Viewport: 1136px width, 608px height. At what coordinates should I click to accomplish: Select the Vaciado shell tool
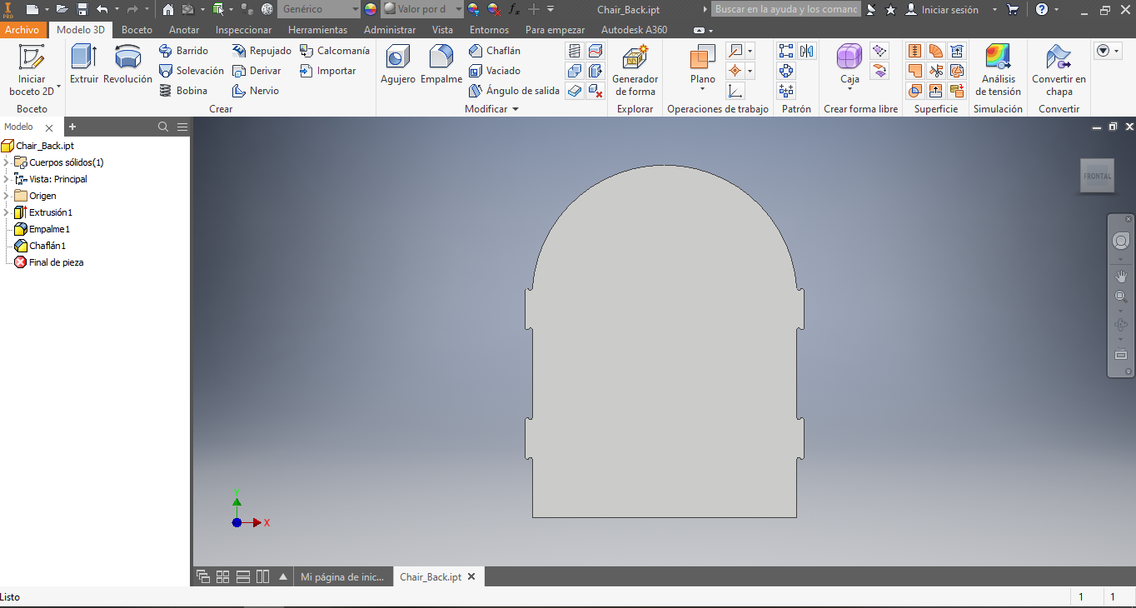pos(494,71)
